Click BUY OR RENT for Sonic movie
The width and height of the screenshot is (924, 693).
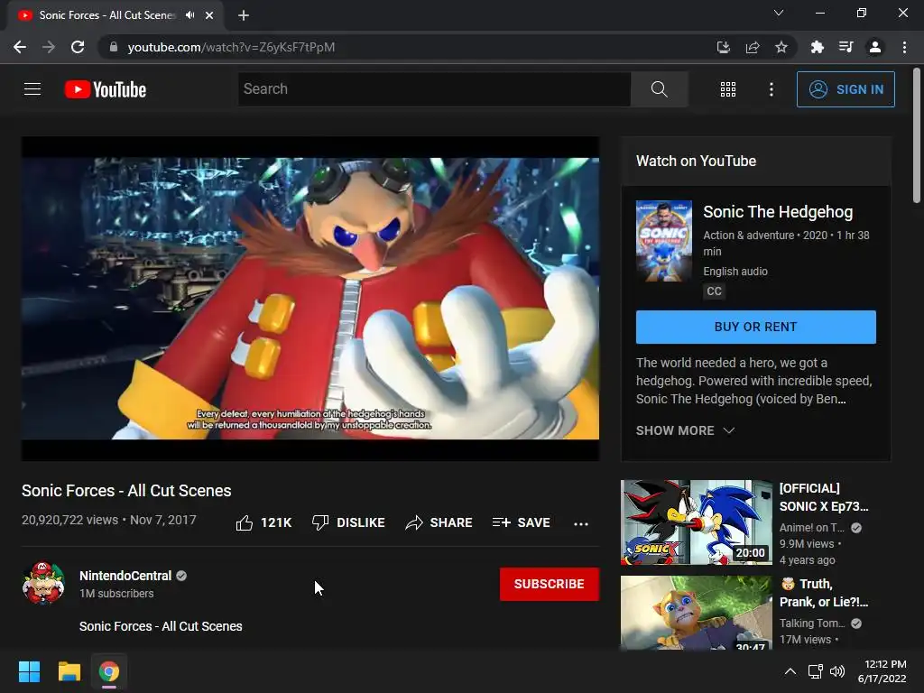(755, 327)
